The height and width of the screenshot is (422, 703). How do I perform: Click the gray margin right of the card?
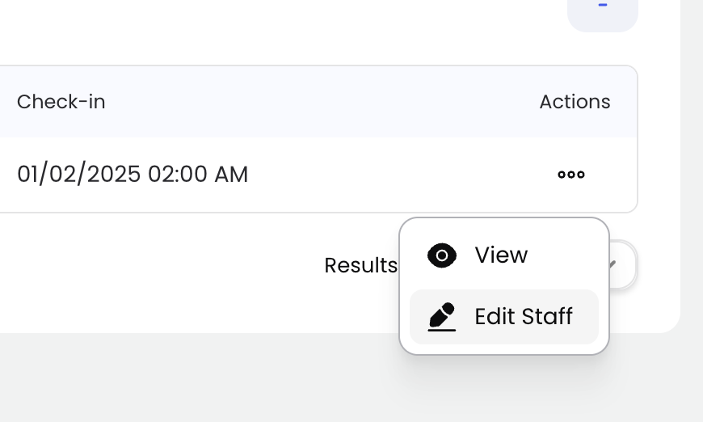tap(692, 162)
